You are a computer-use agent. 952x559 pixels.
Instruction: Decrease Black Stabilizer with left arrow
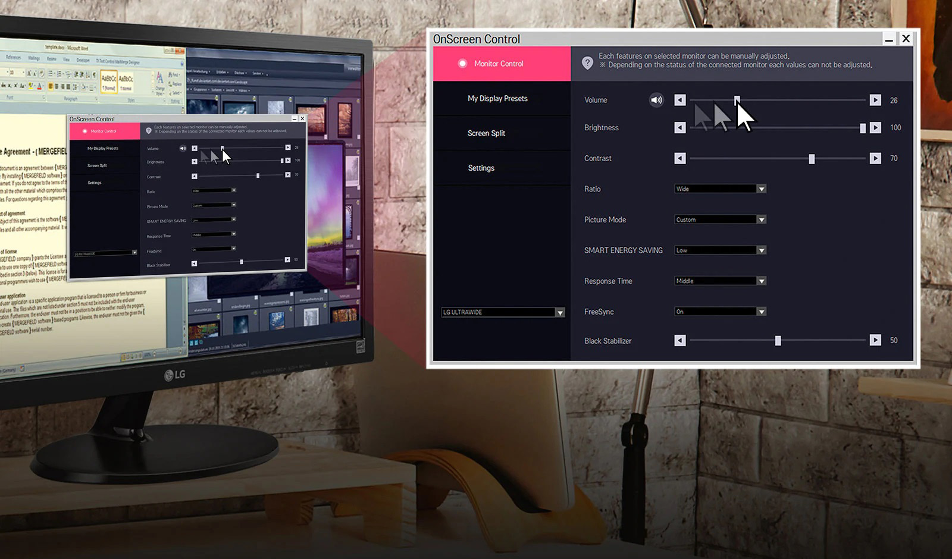point(680,340)
